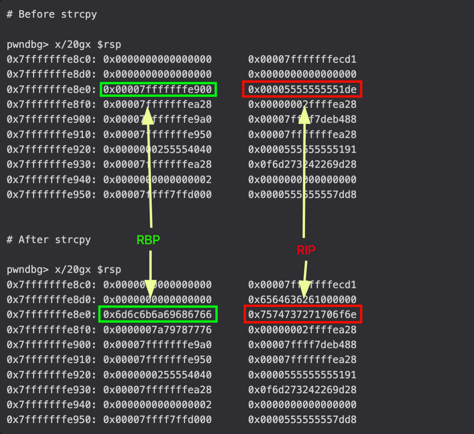Click the first 0x00007fffffffecd1 value
Screen dimensions: 474x434
(x=303, y=59)
